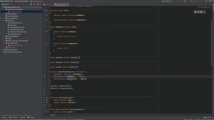This screenshot has width=214, height=120.
Task: Collapse the Observer folder
Action: [4, 21]
